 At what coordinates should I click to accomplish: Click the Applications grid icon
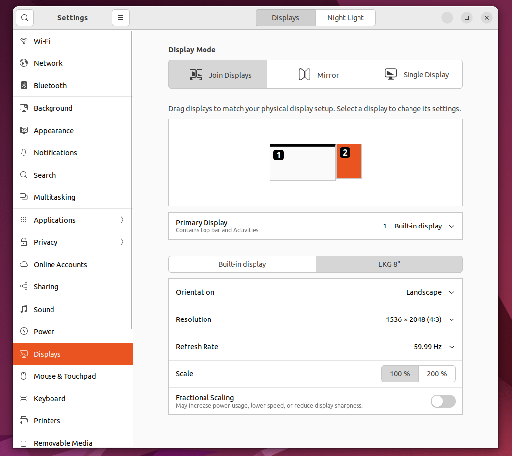(23, 220)
